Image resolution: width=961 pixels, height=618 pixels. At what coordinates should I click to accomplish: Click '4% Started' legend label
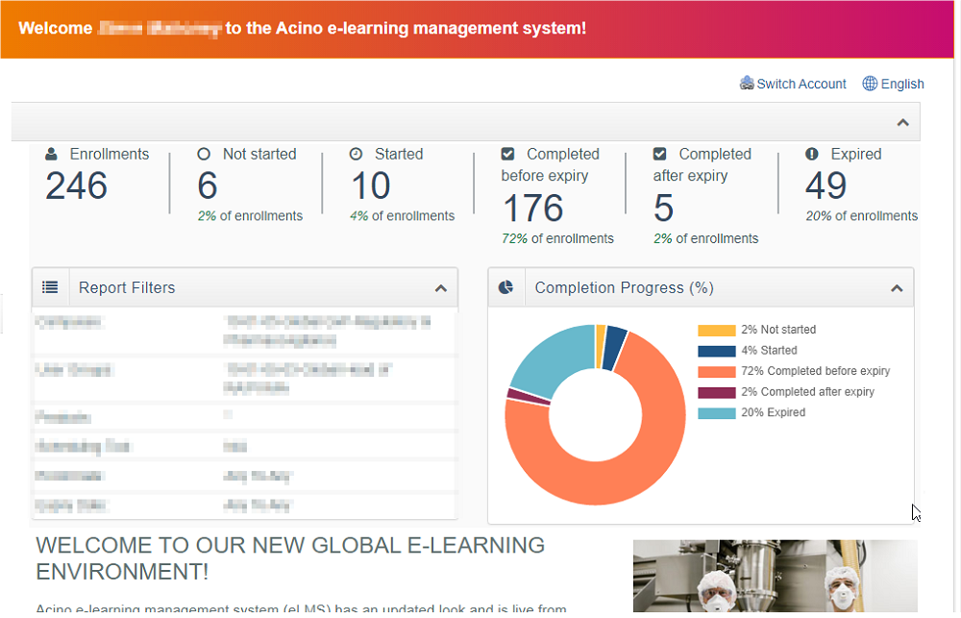[x=769, y=351]
